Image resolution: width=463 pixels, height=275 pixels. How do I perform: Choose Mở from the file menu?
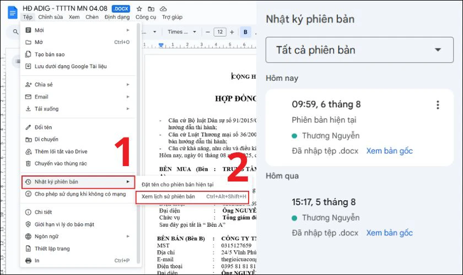coord(78,42)
